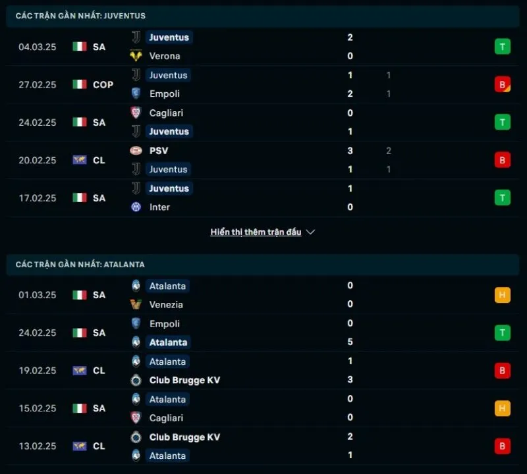Click the CL icon on the 13.02.25 Atalanta row
Viewport: 527px width, 474px height.
[x=80, y=446]
